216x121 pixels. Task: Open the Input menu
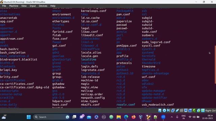pyautogui.click(x=33, y=6)
